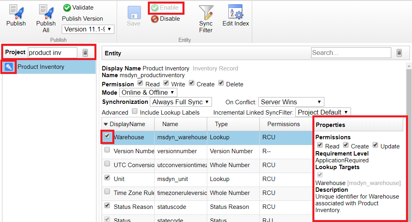
Task: Open the On Conflict Server Wins dropdown
Action: [291, 102]
